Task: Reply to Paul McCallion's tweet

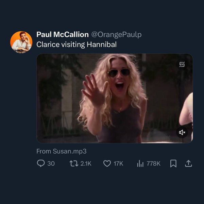Action: coord(40,164)
